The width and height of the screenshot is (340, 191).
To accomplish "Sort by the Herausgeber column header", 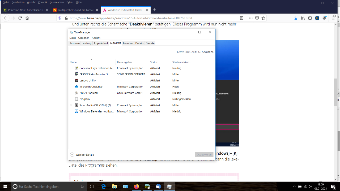I will point(132,62).
